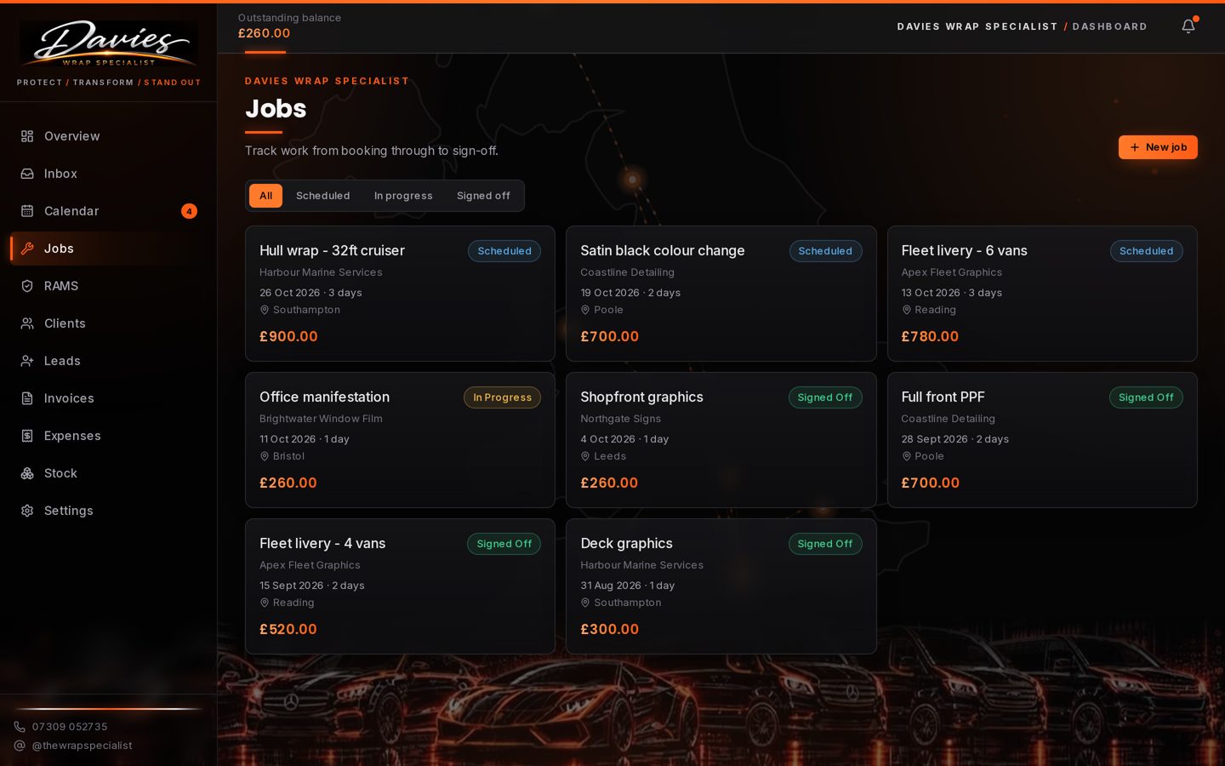The height and width of the screenshot is (766, 1225).
Task: Click Scheduled badge on Satin black card
Action: tap(825, 251)
